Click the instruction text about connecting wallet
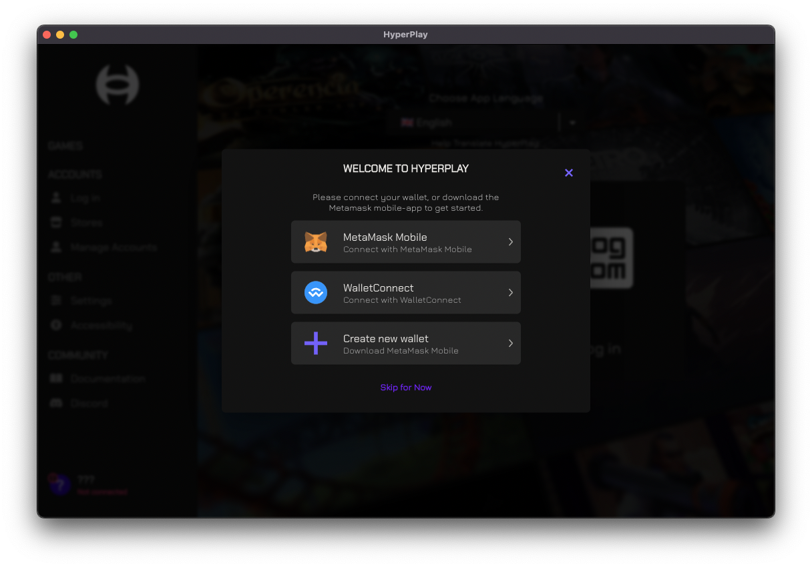This screenshot has height=567, width=812. (406, 203)
